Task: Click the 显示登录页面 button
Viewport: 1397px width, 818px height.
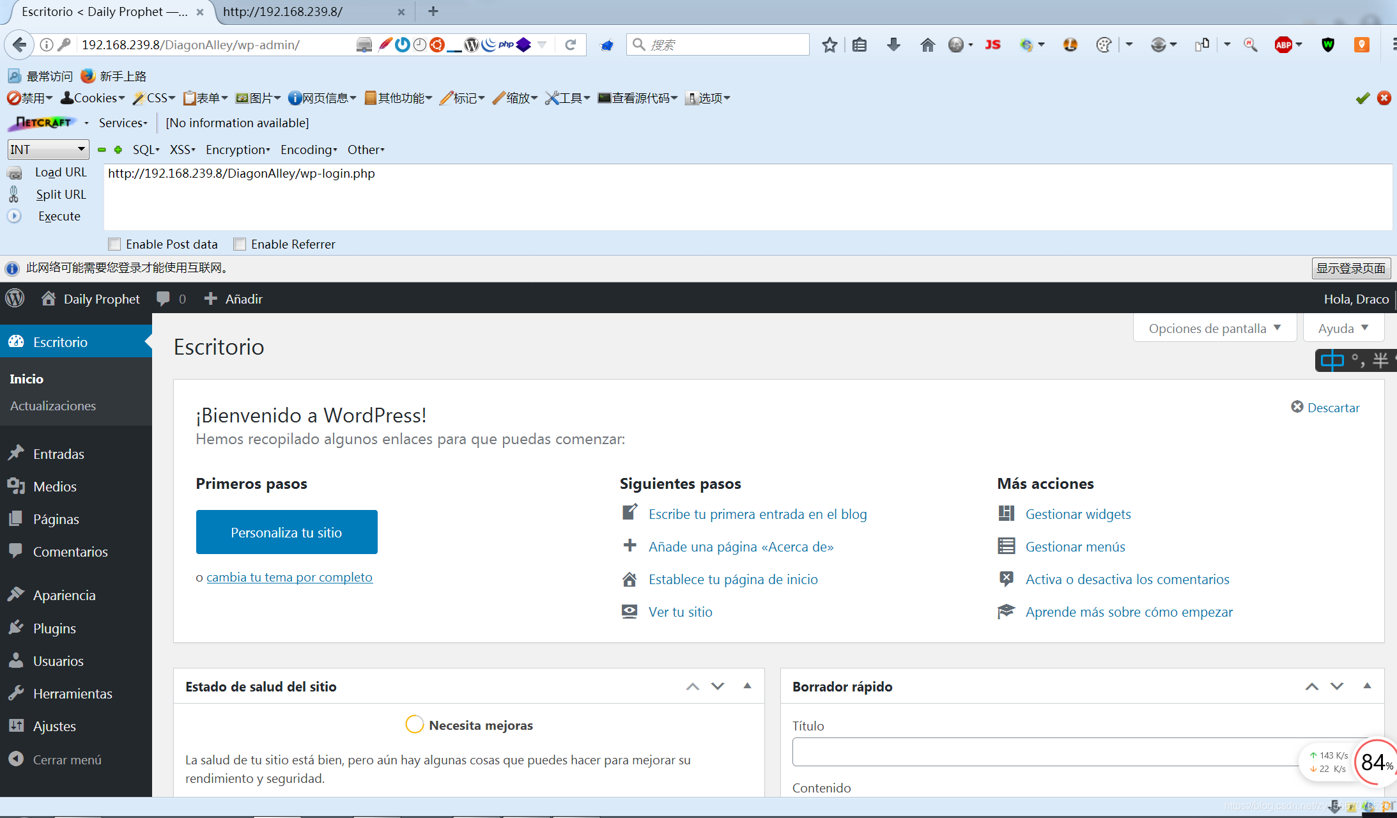Action: [x=1351, y=268]
